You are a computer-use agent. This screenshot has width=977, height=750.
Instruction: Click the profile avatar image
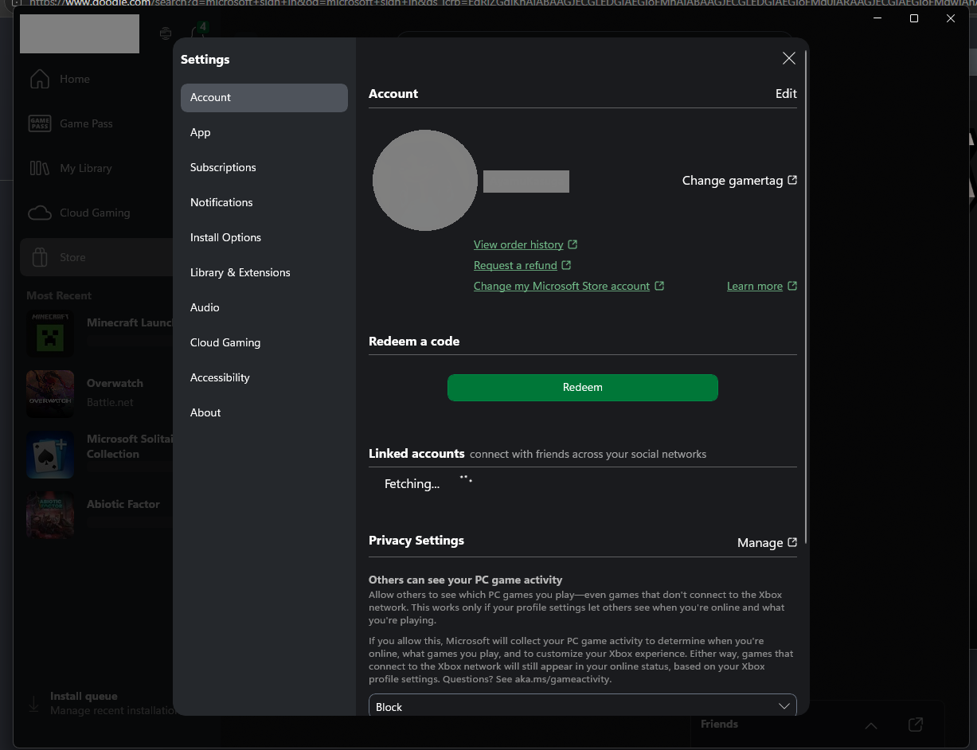tap(424, 181)
